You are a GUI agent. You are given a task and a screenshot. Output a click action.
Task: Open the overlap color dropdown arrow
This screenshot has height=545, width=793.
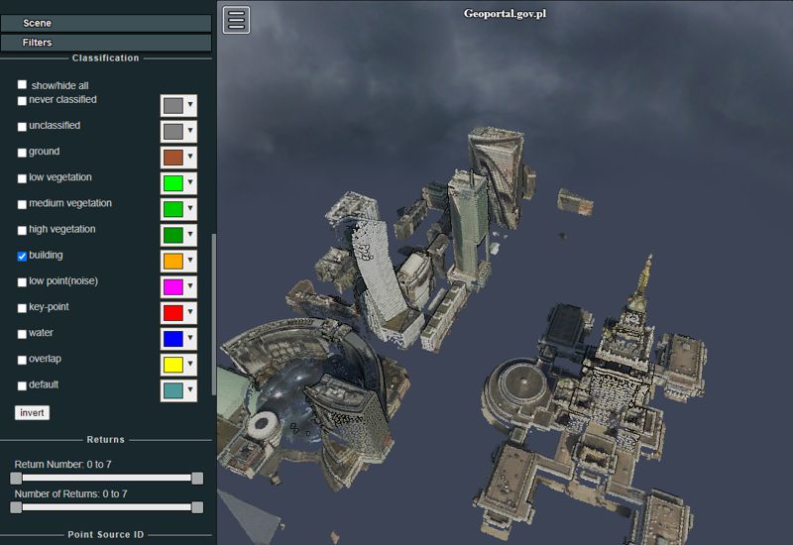190,364
